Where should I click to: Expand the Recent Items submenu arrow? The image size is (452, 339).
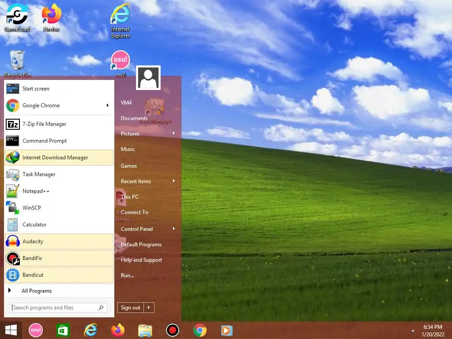(174, 181)
